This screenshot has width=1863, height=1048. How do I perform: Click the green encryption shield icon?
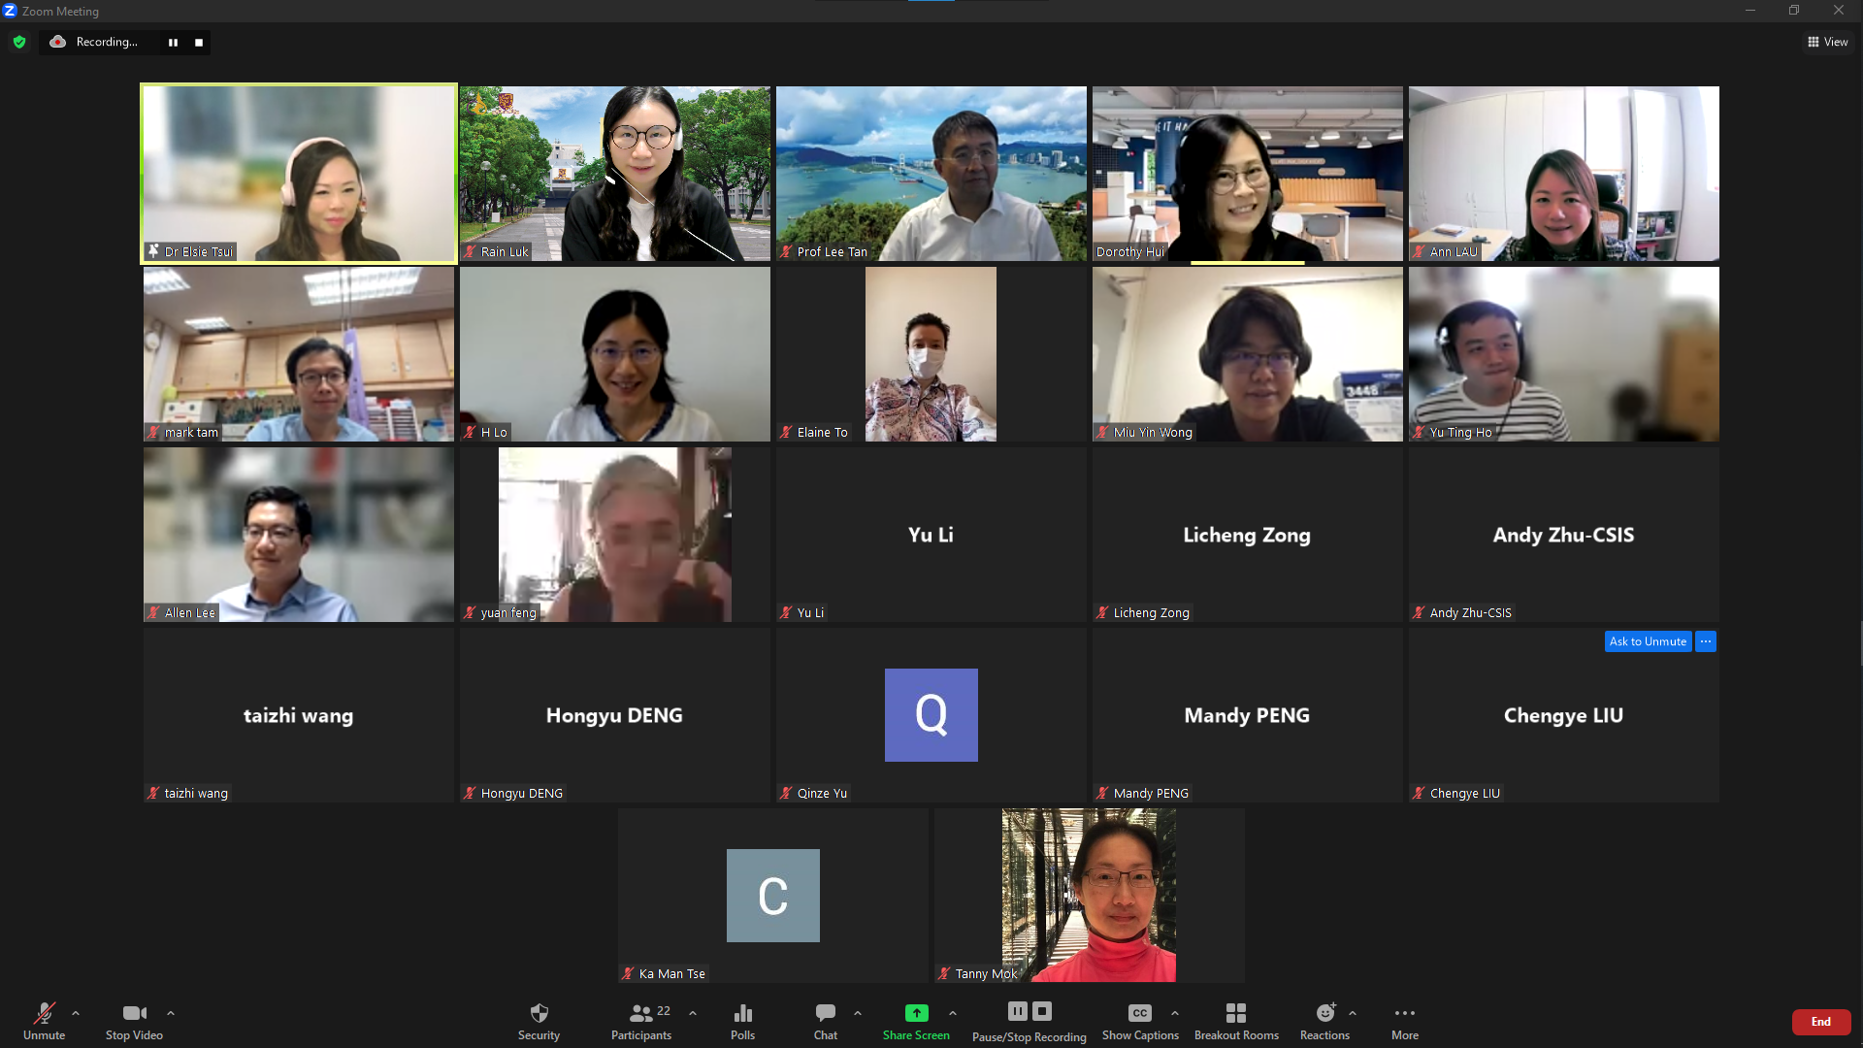(x=19, y=42)
